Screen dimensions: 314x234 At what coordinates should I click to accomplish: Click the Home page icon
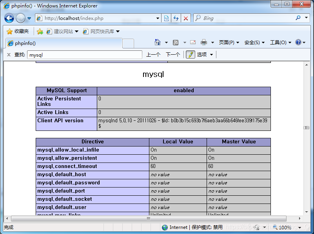click(x=158, y=42)
